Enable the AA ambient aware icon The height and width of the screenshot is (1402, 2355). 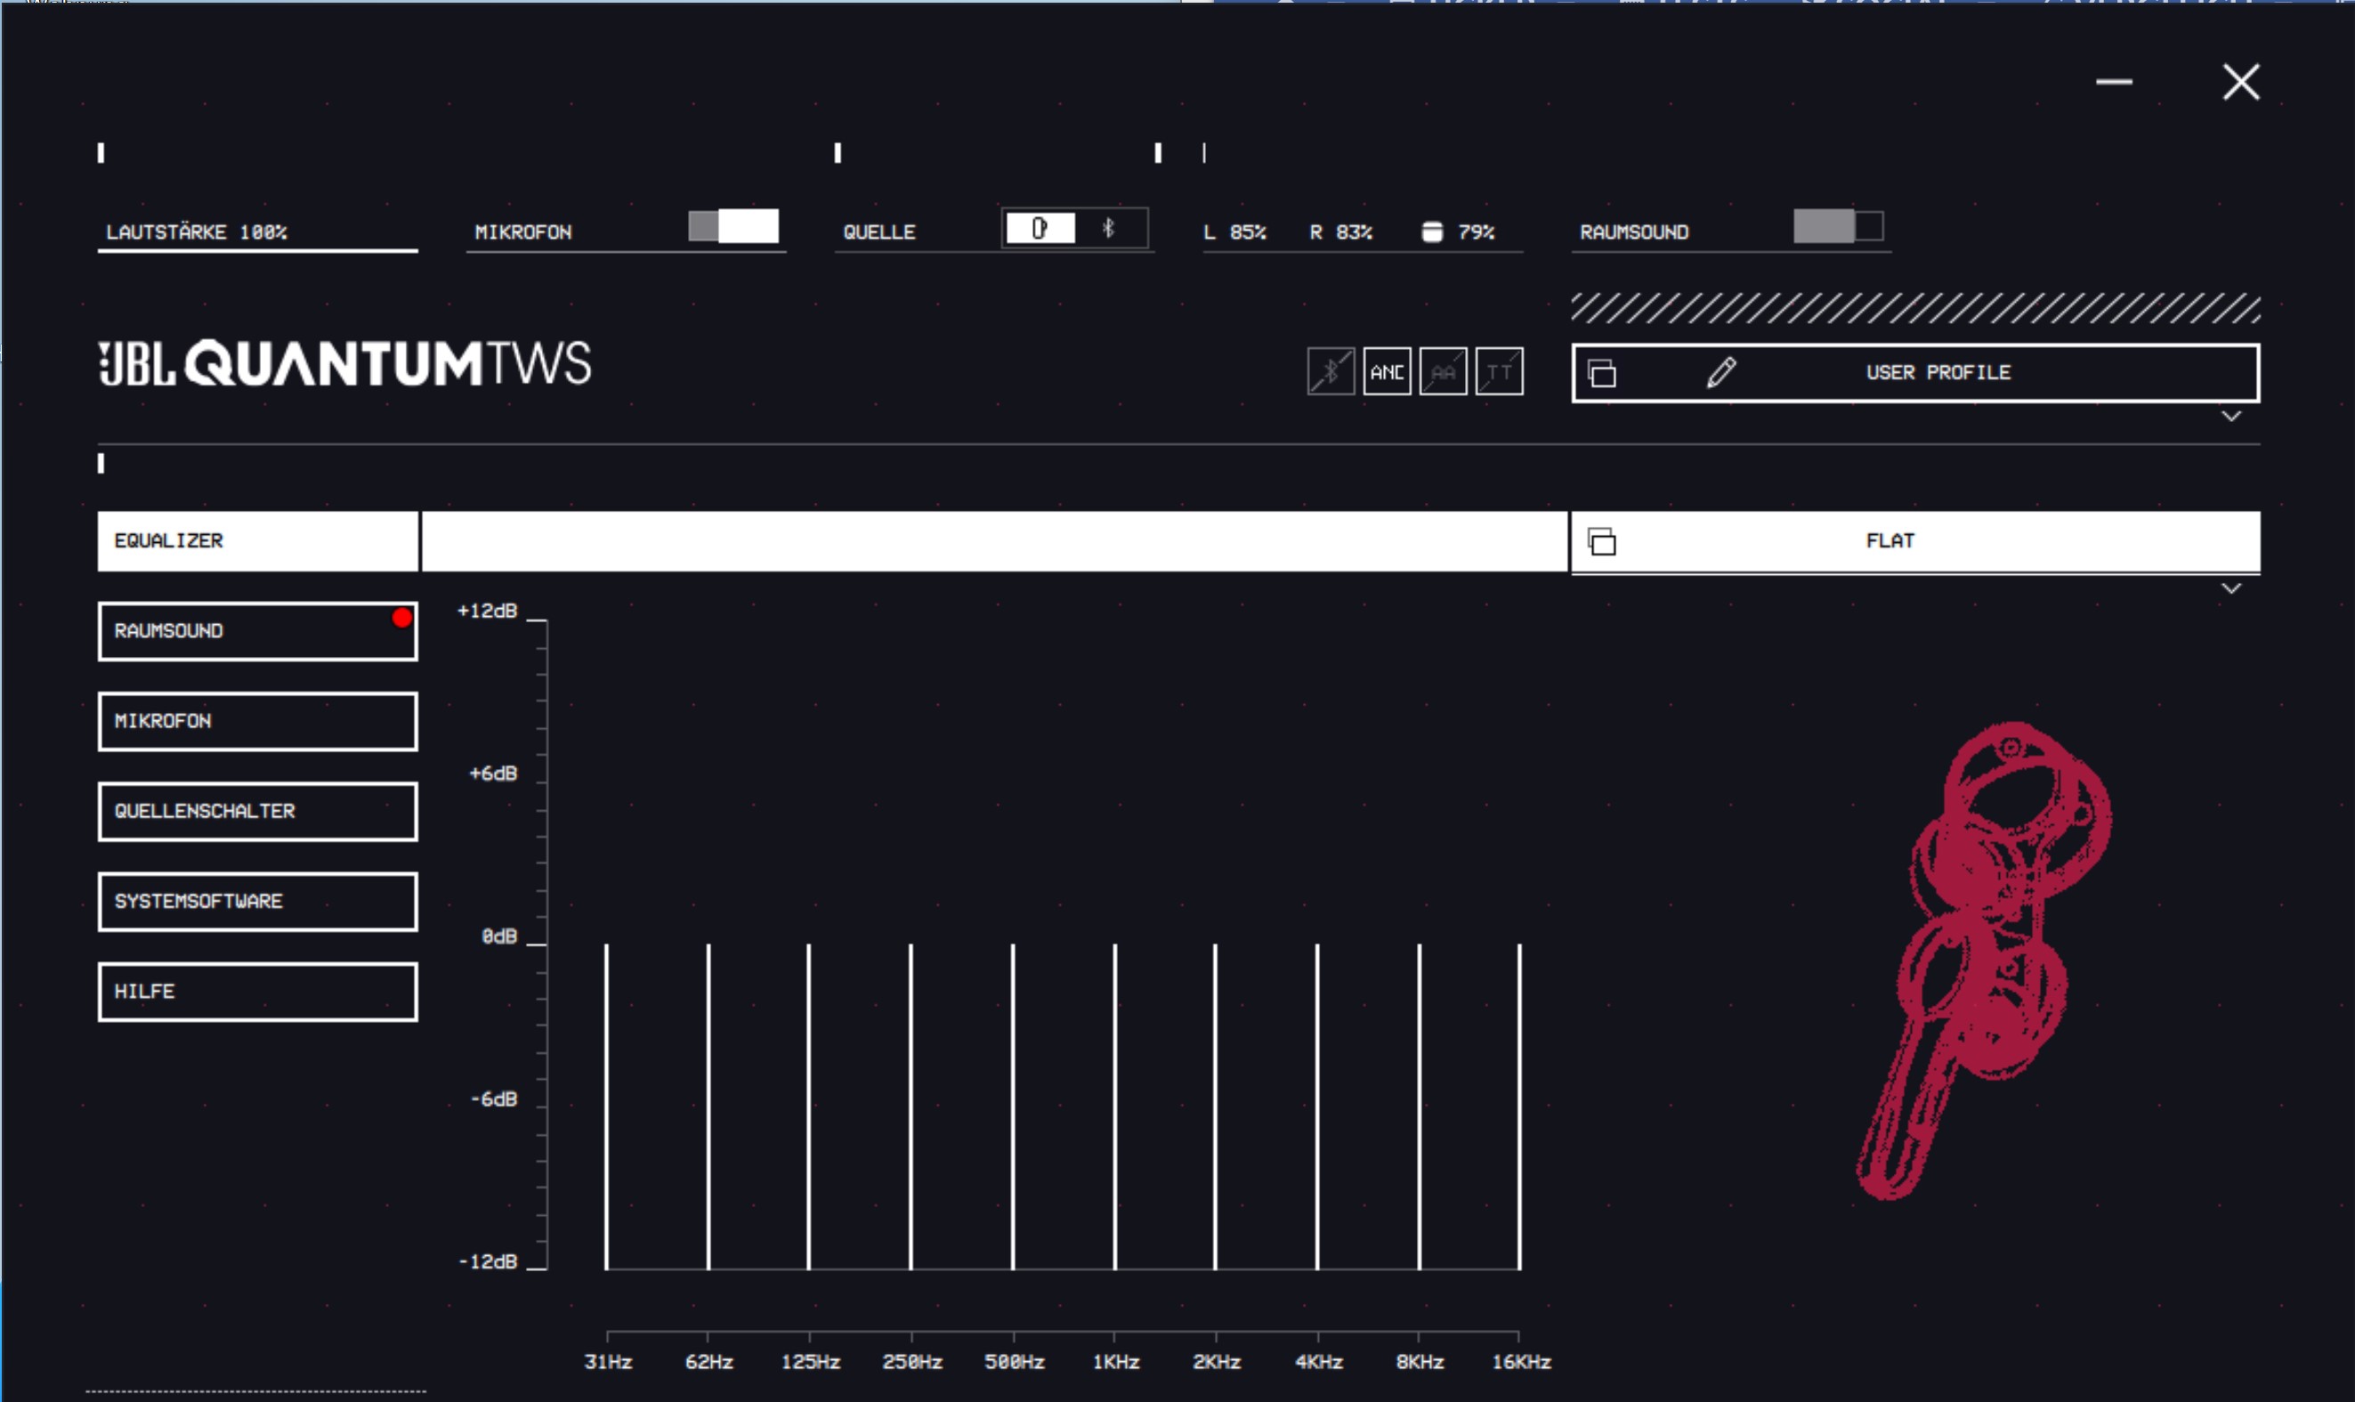[1443, 371]
